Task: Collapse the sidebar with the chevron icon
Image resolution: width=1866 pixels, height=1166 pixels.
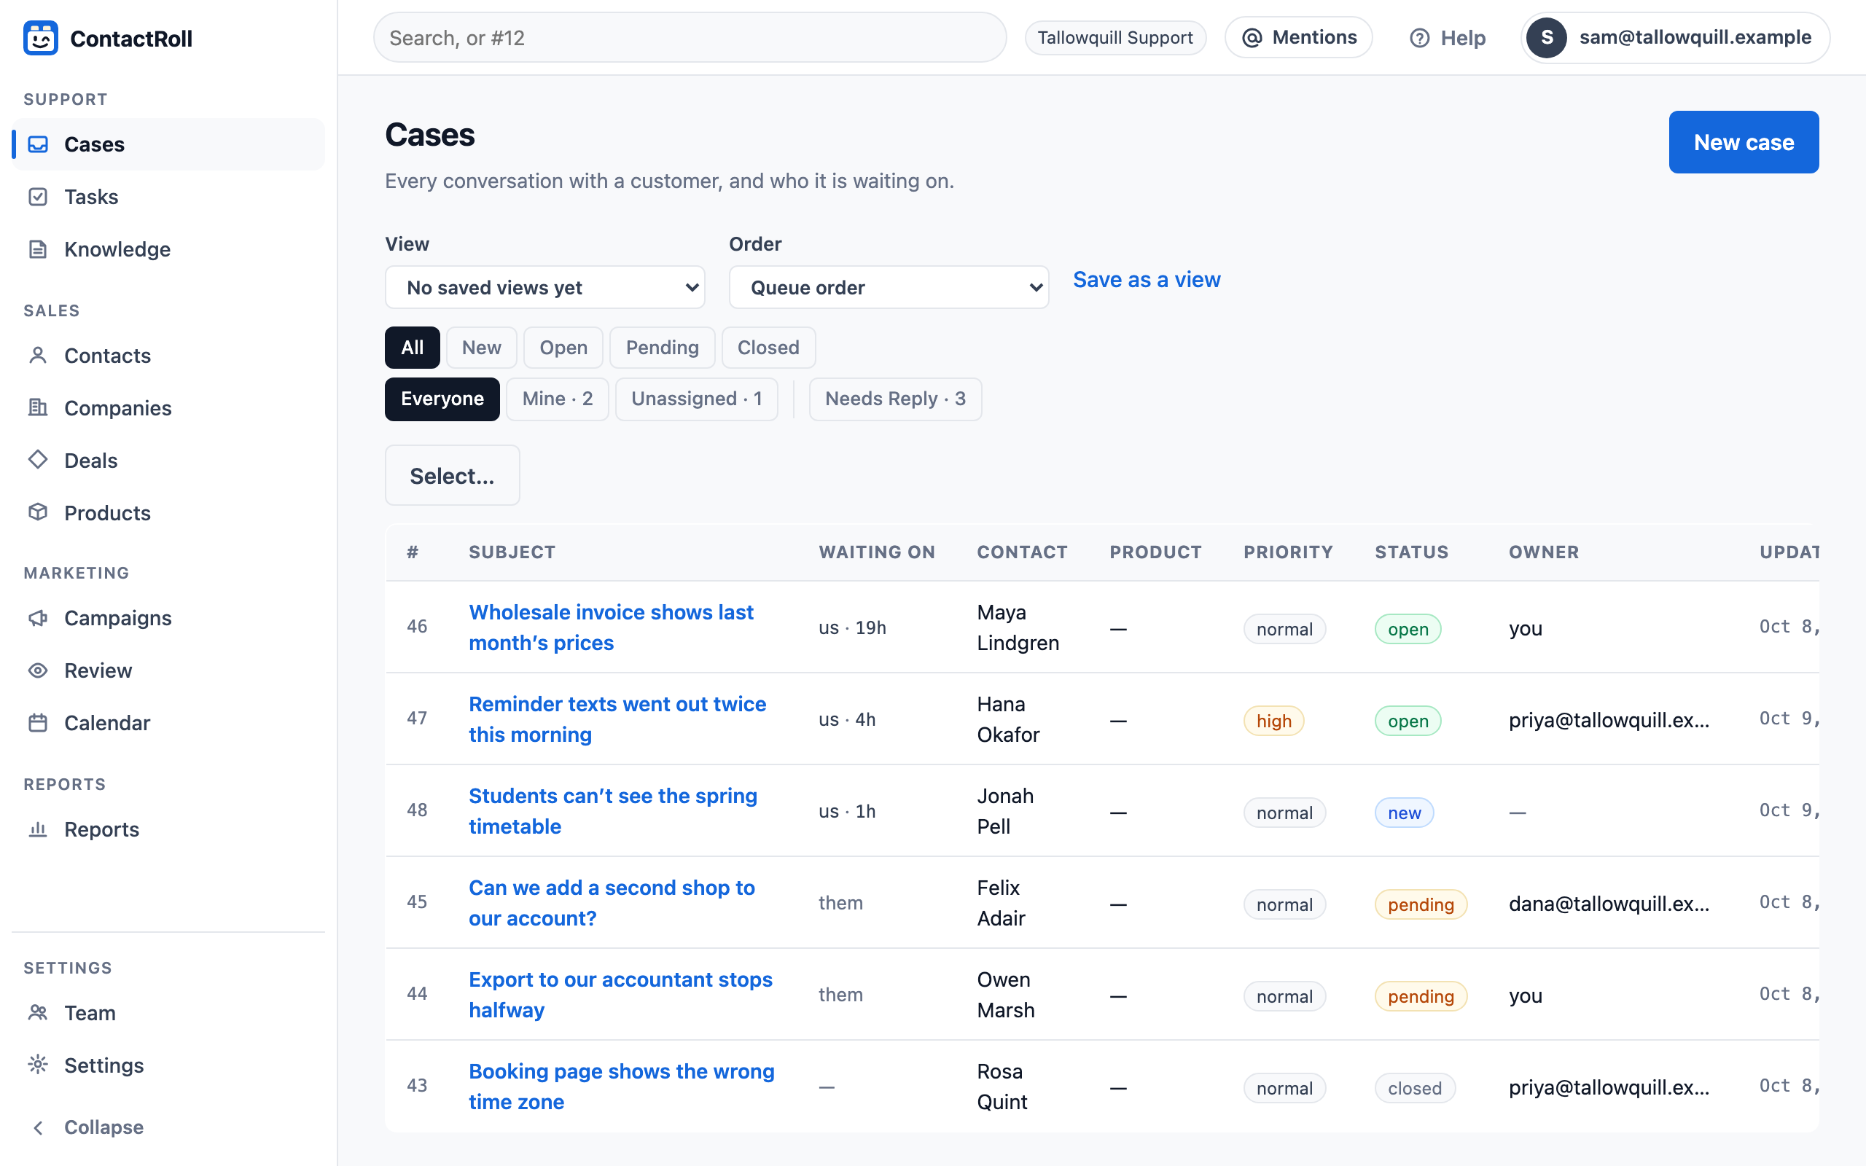Action: tap(38, 1127)
